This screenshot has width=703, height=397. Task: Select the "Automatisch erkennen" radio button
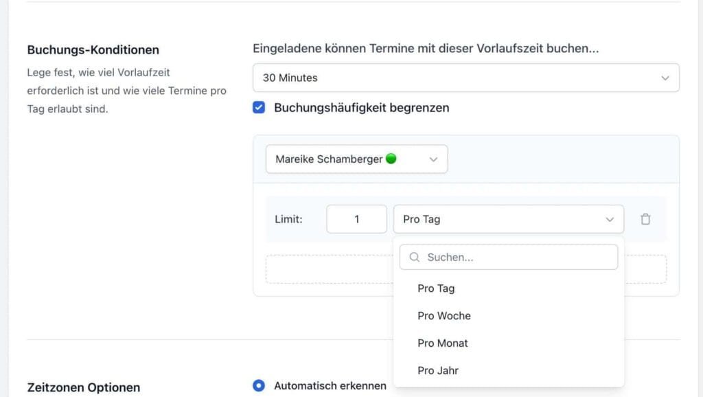point(259,386)
